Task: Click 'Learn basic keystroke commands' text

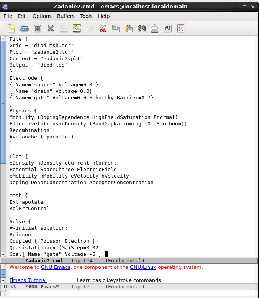Action: pos(119,280)
